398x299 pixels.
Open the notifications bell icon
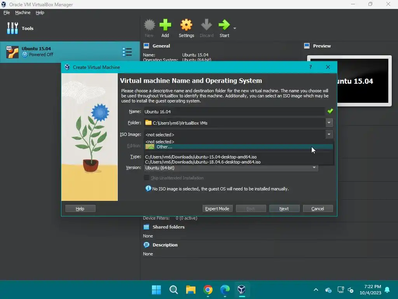tap(388, 290)
